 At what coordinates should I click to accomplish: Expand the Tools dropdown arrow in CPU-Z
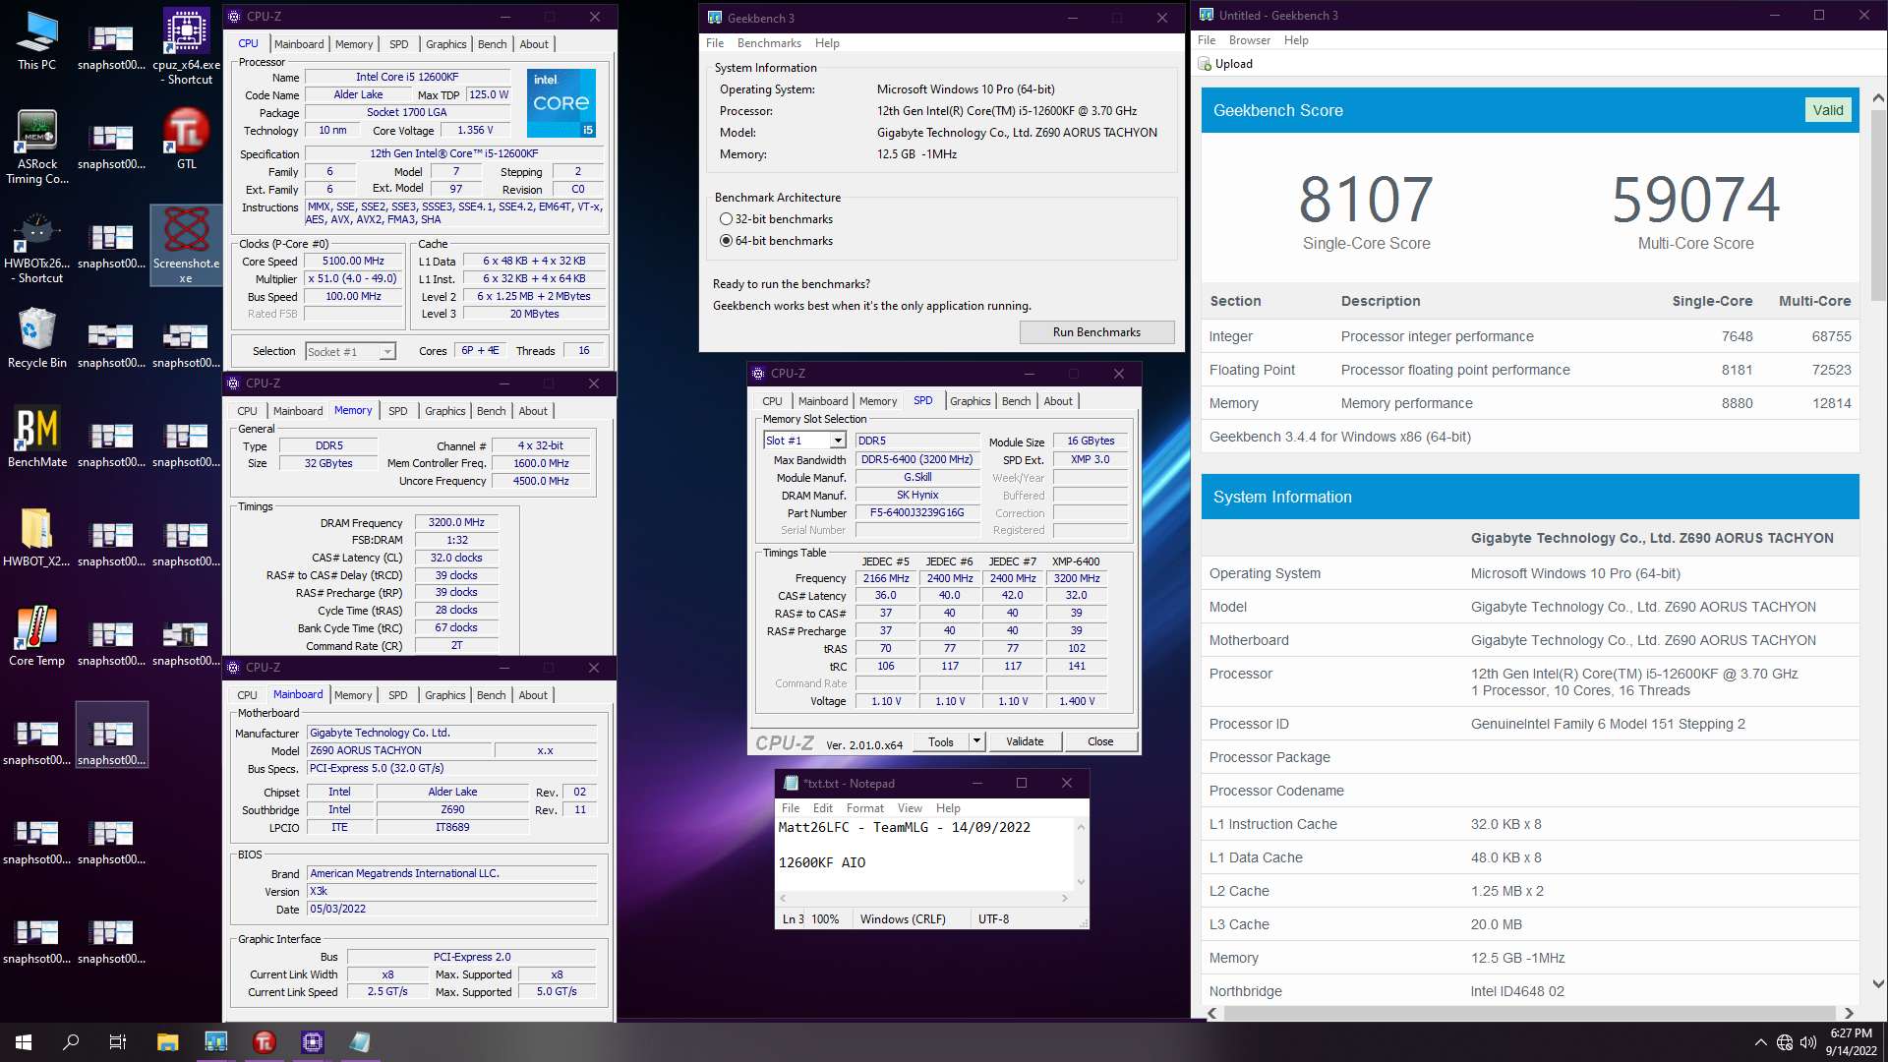976,741
